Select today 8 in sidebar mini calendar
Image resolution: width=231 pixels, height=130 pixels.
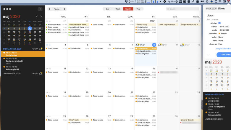tap(30, 28)
